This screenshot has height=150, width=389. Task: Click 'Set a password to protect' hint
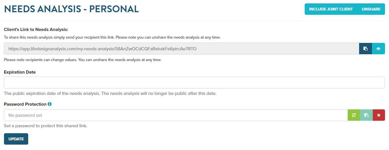46,126
